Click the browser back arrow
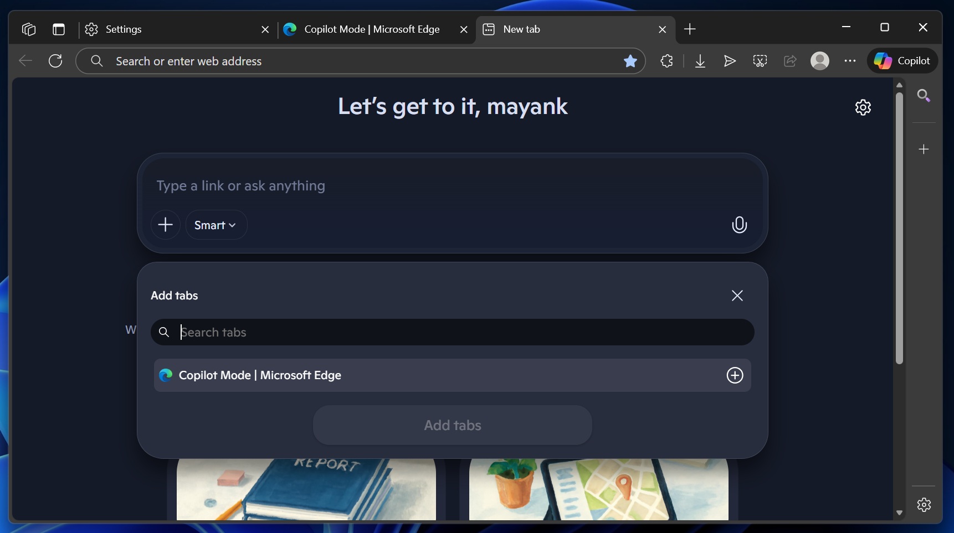 [24, 61]
